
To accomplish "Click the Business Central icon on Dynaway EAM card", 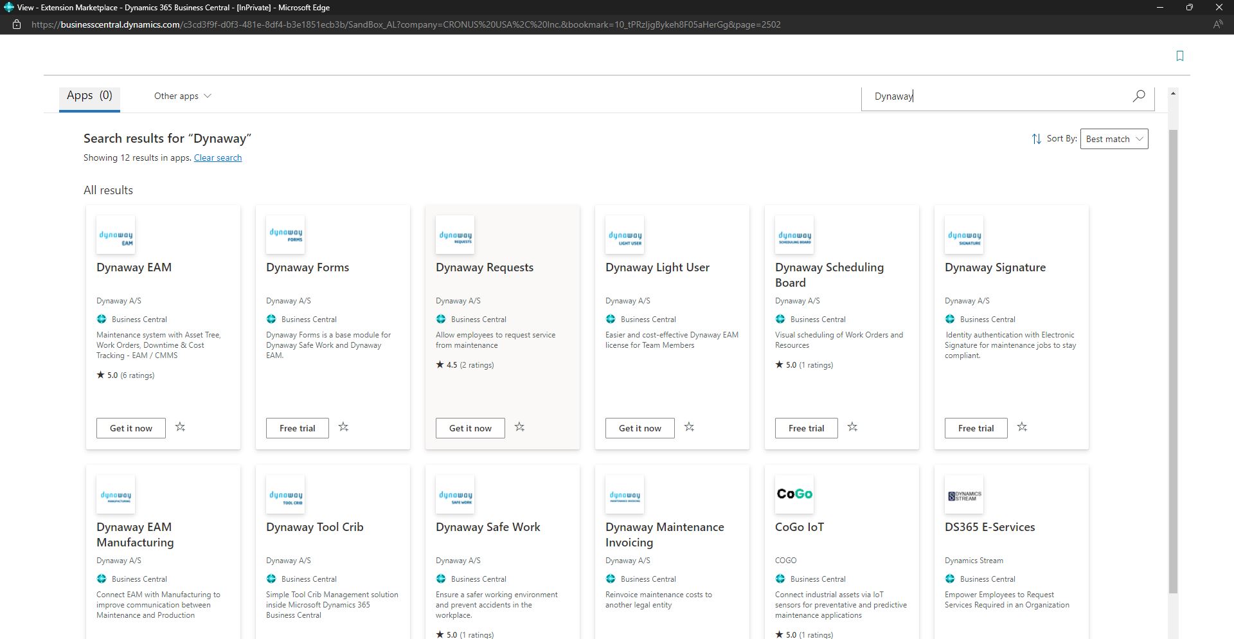I will (x=101, y=319).
